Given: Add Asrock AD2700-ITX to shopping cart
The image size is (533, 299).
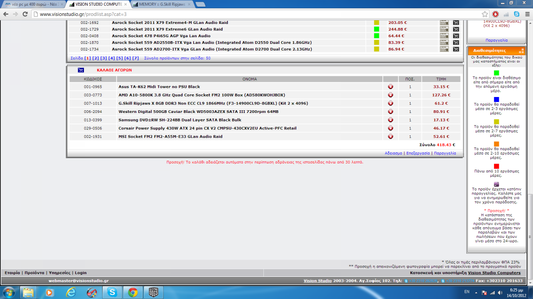Looking at the screenshot, I should (x=456, y=49).
